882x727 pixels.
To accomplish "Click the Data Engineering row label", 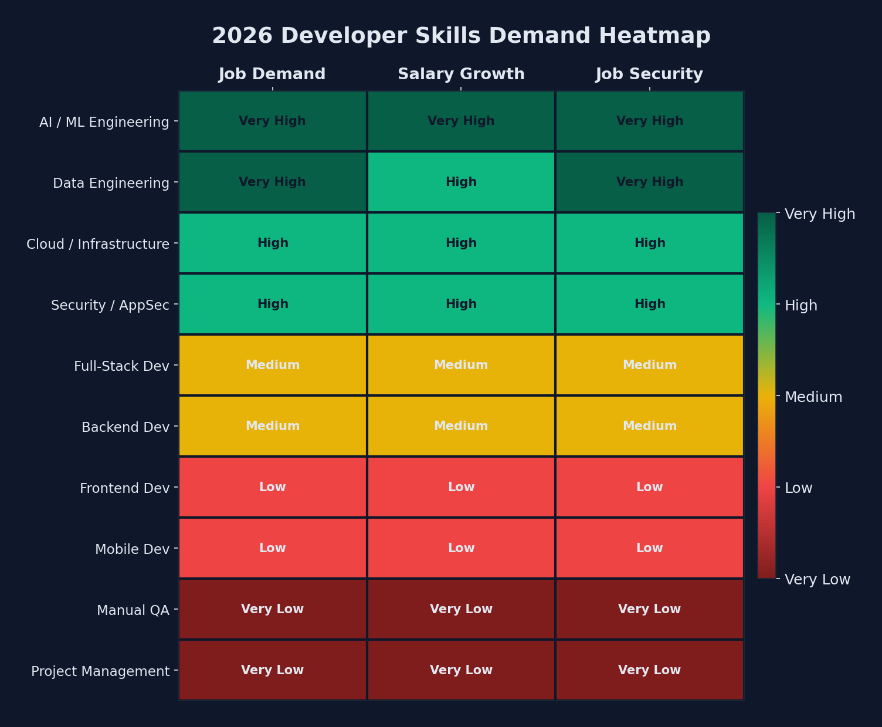I will click(111, 182).
